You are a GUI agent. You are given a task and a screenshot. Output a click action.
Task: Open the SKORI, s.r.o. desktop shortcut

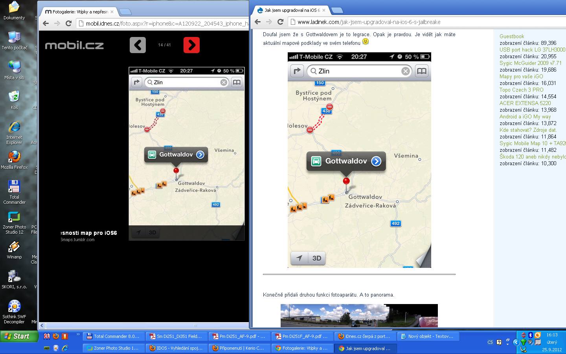pyautogui.click(x=14, y=279)
